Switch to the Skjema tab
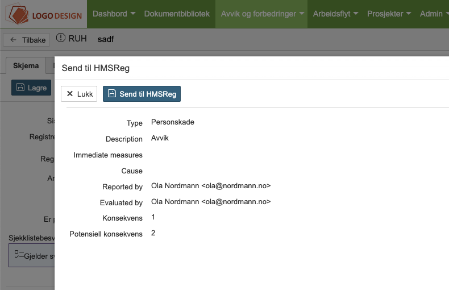 point(26,65)
